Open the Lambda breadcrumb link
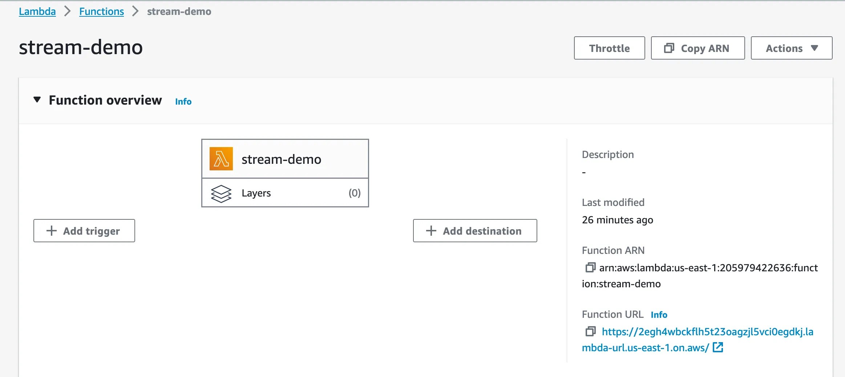Image resolution: width=845 pixels, height=377 pixels. [x=37, y=11]
